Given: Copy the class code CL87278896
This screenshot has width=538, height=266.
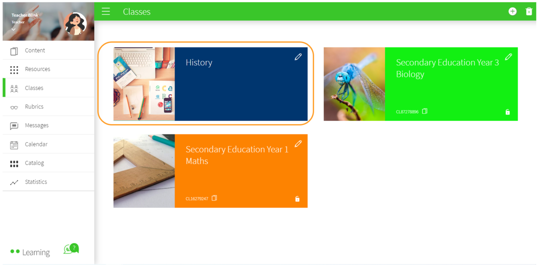Looking at the screenshot, I should [x=425, y=111].
